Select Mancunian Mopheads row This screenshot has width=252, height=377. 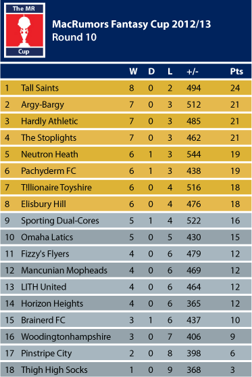click(x=126, y=271)
